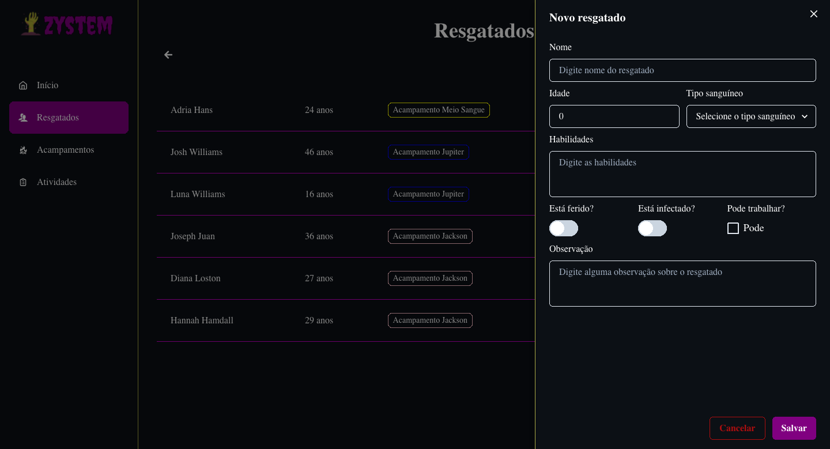The image size is (830, 449).
Task: Click the Pode checkbox label
Action: pos(753,228)
